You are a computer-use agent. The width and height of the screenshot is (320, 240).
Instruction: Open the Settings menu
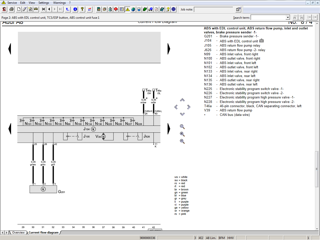point(44,3)
